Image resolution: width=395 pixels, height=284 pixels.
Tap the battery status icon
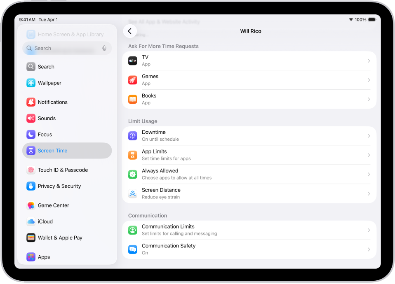372,20
